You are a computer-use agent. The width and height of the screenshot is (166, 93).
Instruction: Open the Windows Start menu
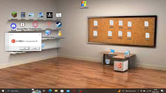click(3, 91)
